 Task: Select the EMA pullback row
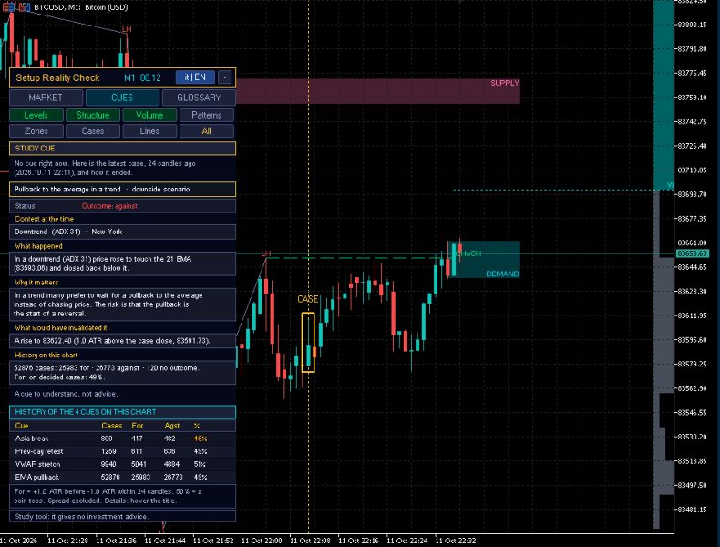click(123, 477)
